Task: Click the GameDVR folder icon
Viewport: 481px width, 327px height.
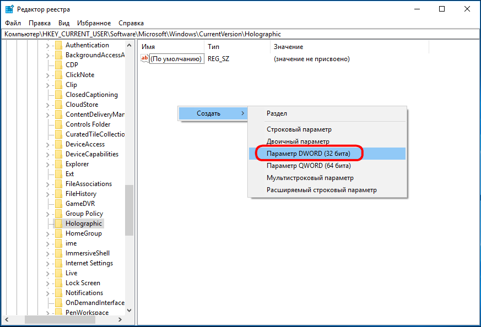Action: click(x=58, y=204)
